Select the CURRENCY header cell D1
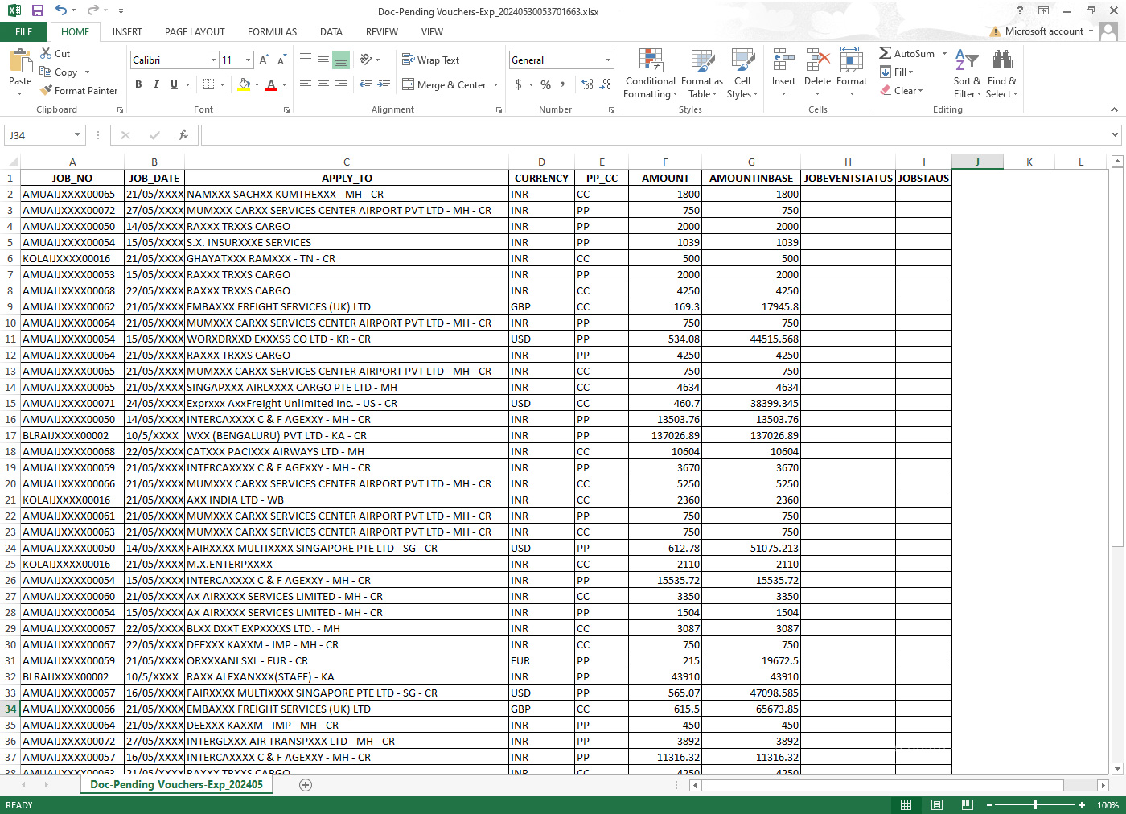 541,179
